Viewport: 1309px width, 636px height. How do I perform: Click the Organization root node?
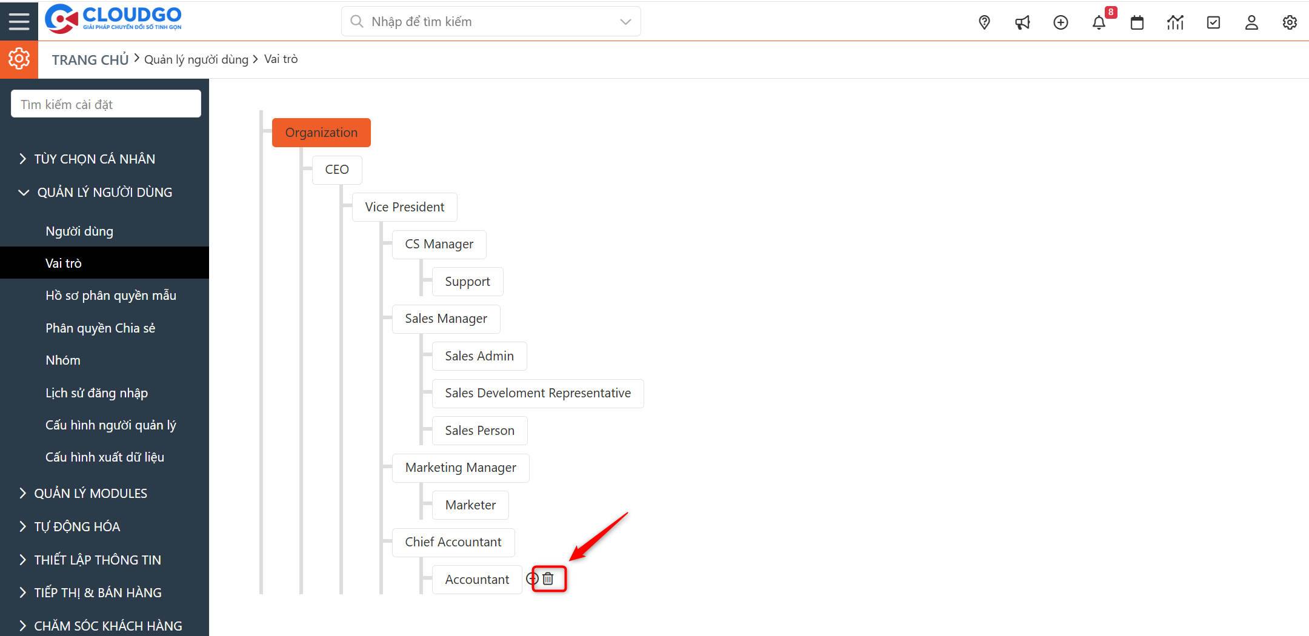click(x=321, y=132)
